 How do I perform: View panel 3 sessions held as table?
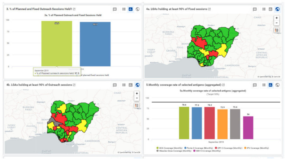124,9
